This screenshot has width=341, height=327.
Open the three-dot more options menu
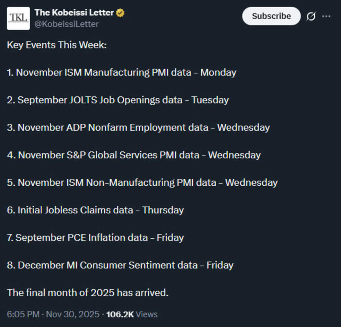pos(326,16)
